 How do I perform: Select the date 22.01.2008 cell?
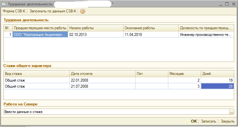click(102, 80)
